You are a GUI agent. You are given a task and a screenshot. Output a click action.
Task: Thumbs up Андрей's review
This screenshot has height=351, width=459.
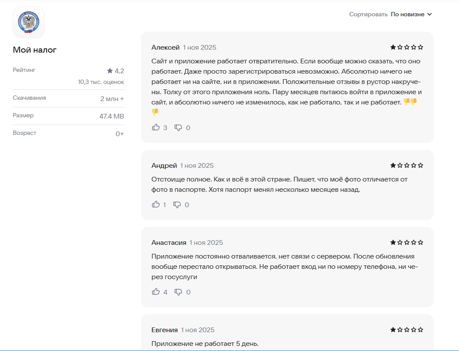(156, 205)
